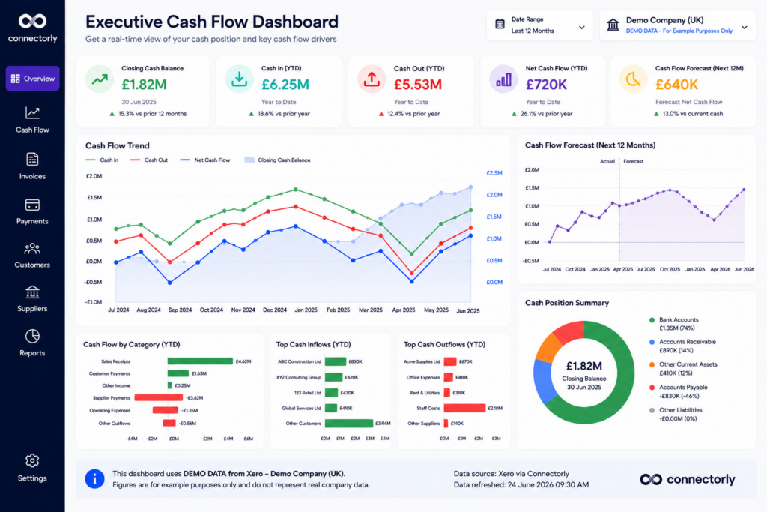The height and width of the screenshot is (512, 767).
Task: Click the 'Data source: Xero via Connectorly' text
Action: point(511,473)
